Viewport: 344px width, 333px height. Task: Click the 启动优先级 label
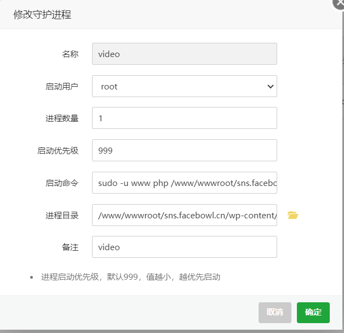point(58,150)
